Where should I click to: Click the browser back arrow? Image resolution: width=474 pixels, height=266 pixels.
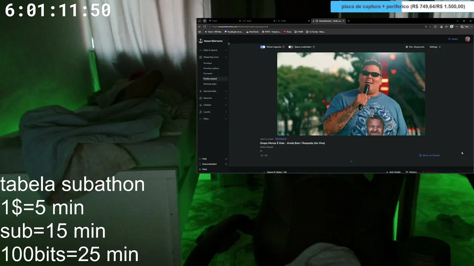pos(200,27)
